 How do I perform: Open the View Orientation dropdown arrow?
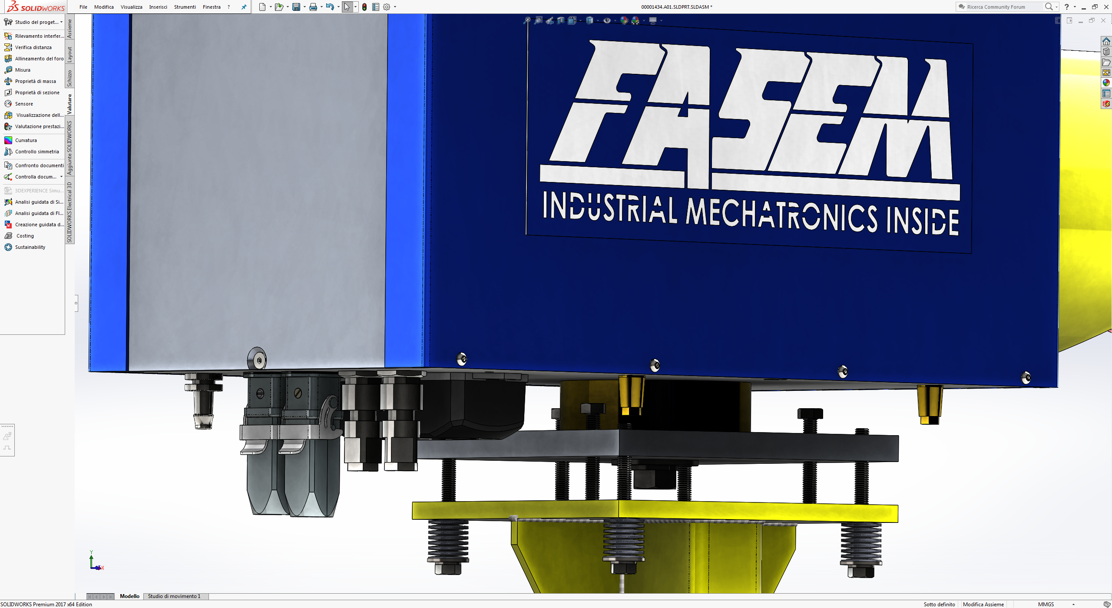point(581,20)
